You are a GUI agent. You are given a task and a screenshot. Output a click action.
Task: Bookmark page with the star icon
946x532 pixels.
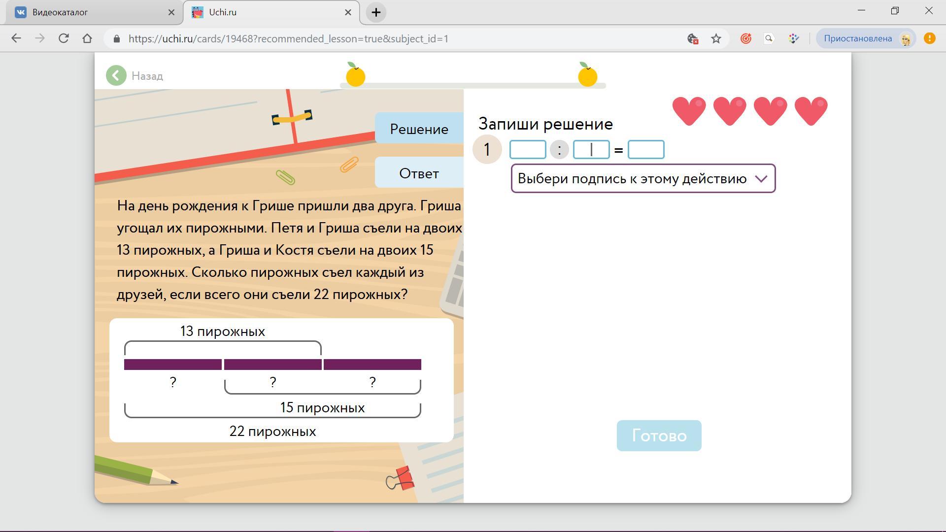click(x=716, y=38)
